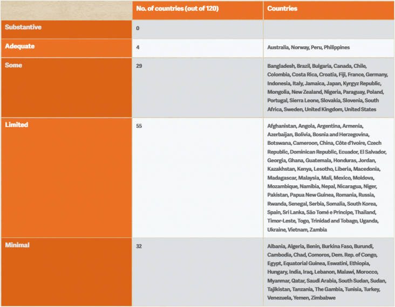This screenshot has height=307, width=395.
Task: Click the line starting 'Madagascar, Malaysia, Mali'
Action: [321, 178]
